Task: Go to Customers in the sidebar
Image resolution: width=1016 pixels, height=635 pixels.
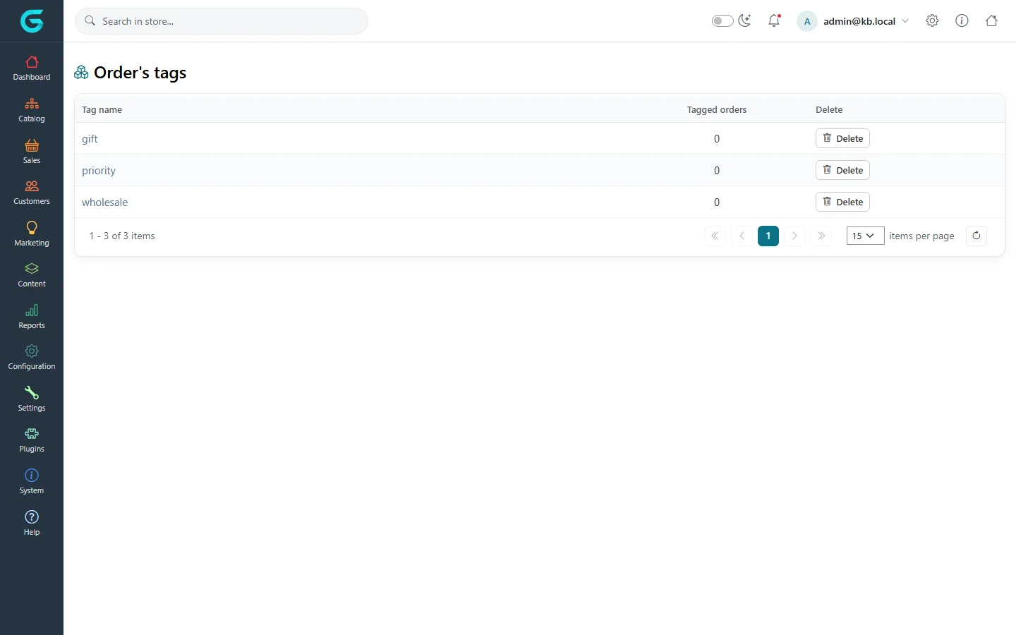Action: [32, 193]
